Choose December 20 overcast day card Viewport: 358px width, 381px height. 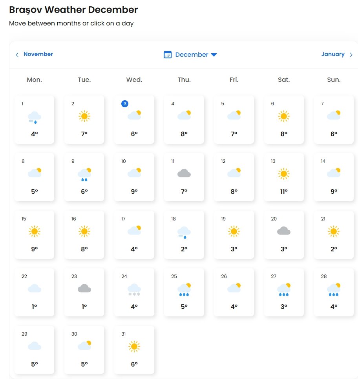pos(284,235)
